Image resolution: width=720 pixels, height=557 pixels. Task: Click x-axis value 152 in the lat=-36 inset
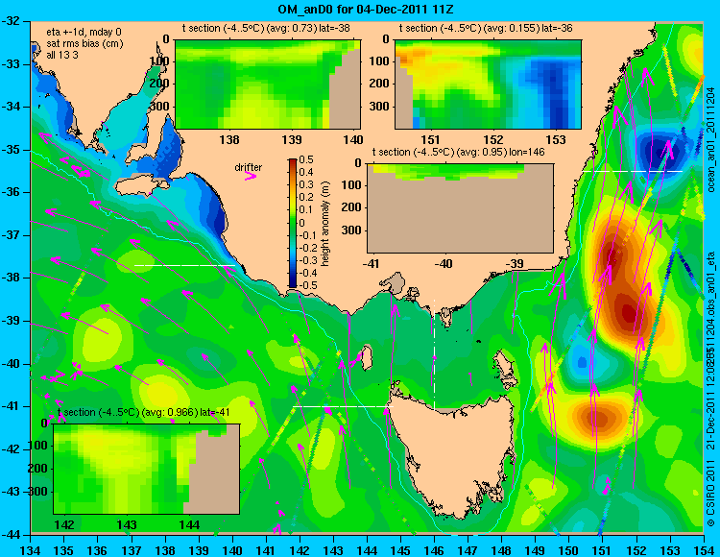tap(493, 139)
